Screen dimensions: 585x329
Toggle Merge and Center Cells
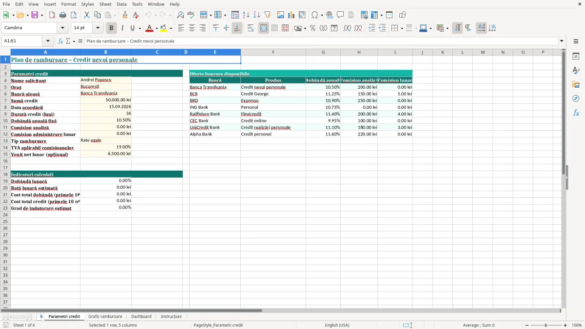point(264,28)
